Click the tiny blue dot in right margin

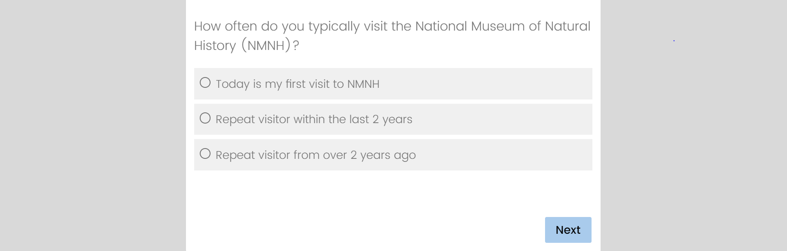pos(674,41)
